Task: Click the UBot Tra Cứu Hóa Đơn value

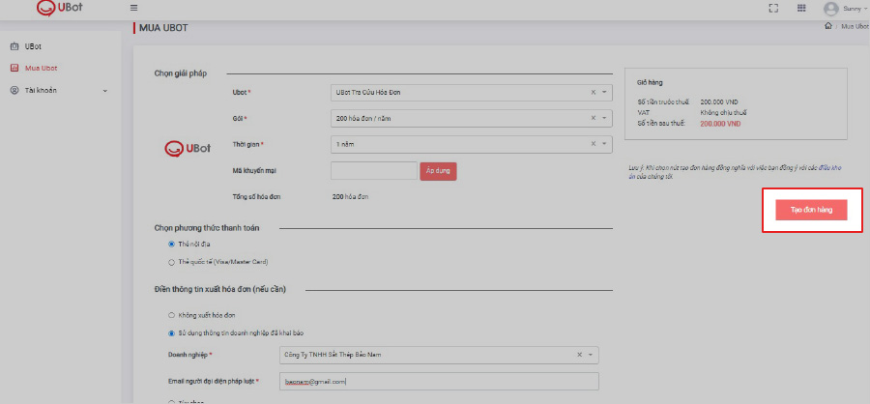Action: pyautogui.click(x=368, y=93)
